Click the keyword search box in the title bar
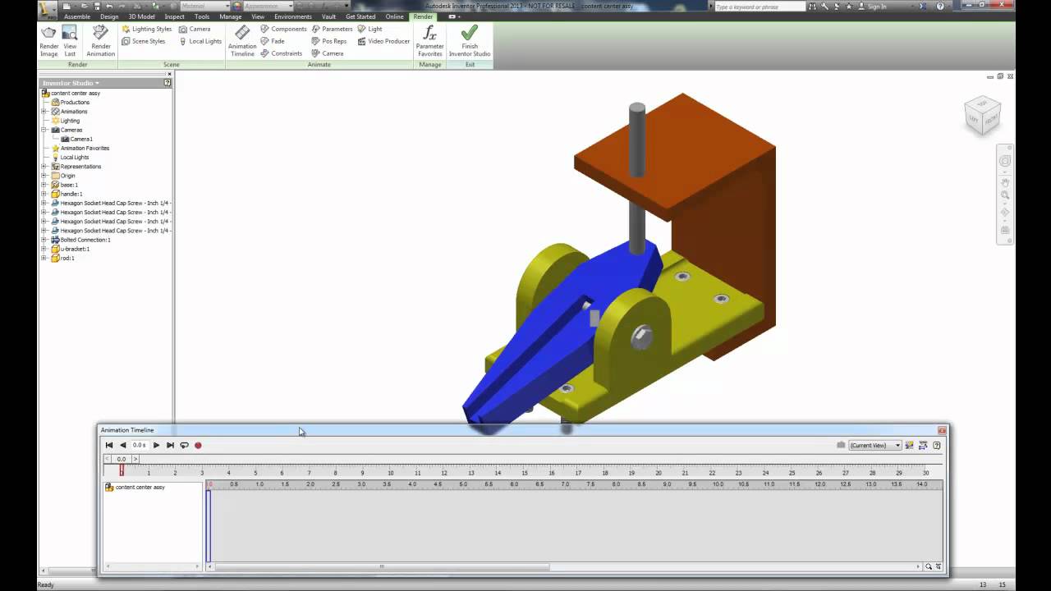 click(x=760, y=6)
